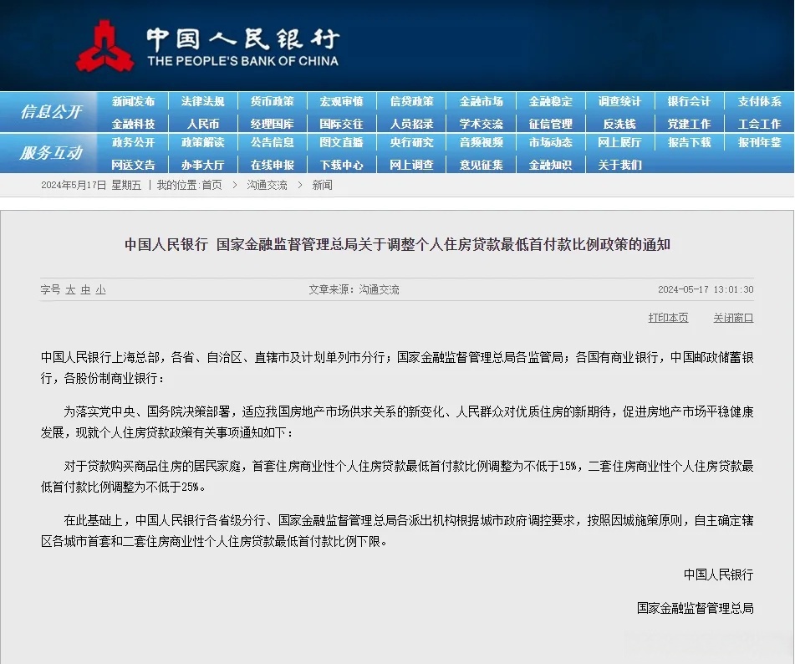Open the 关于我们 navigation item
The image size is (795, 664).
619,165
